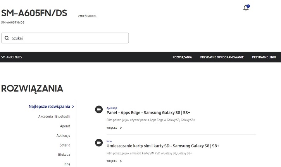Choose the Bateria category
This screenshot has height=167, width=281.
[65, 145]
